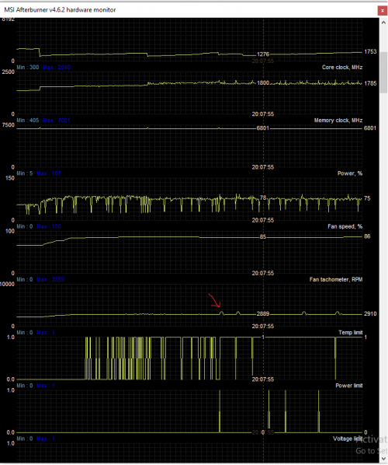Click the 'Max : 107' power value
The height and width of the screenshot is (465, 388).
coord(49,173)
